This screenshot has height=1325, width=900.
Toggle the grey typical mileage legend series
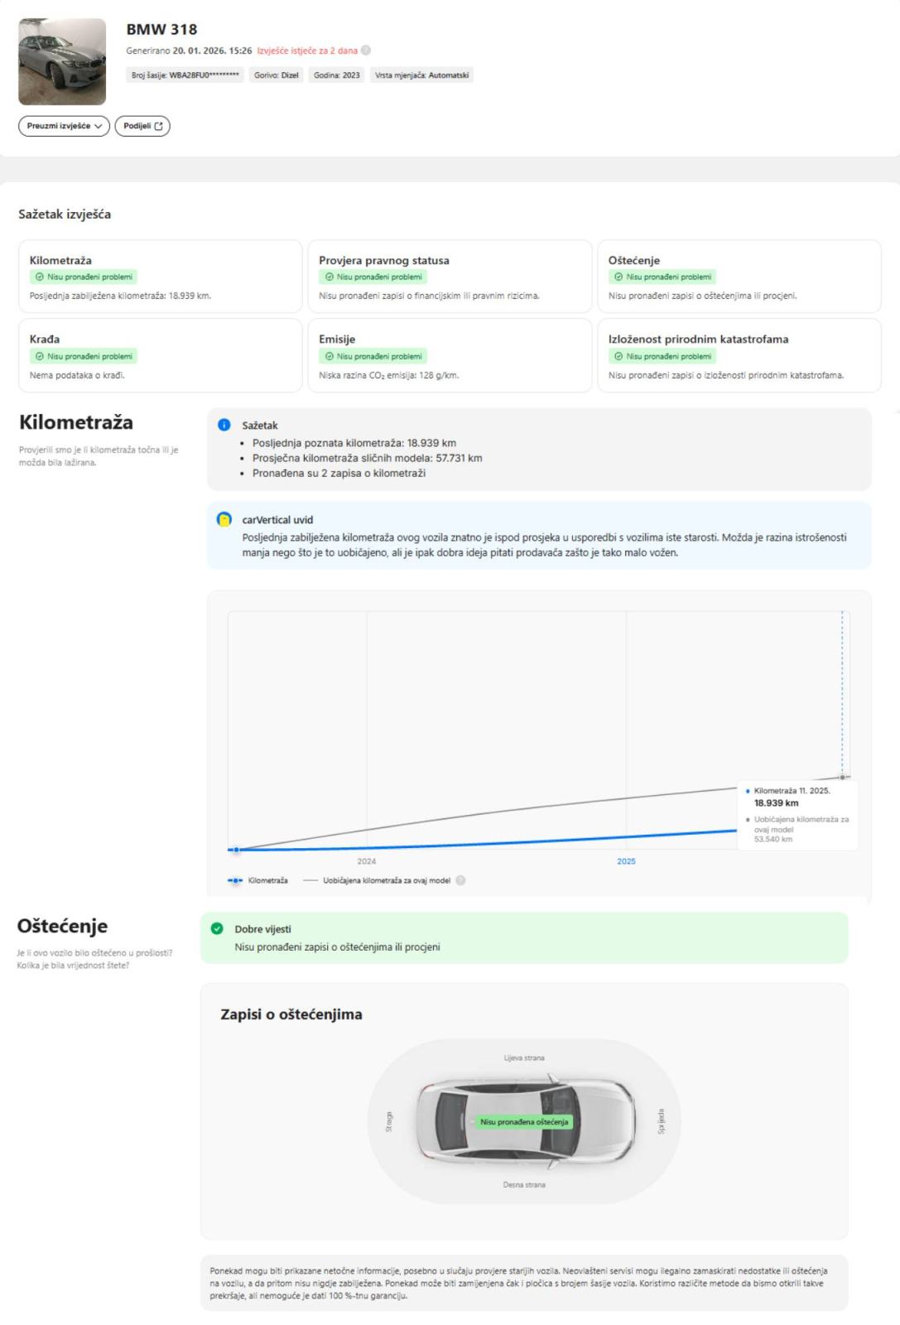(378, 880)
